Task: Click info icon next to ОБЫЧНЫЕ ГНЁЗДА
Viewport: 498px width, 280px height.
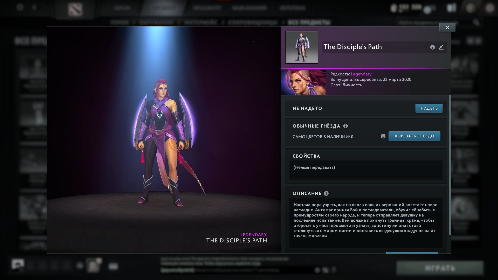Action: (345, 126)
